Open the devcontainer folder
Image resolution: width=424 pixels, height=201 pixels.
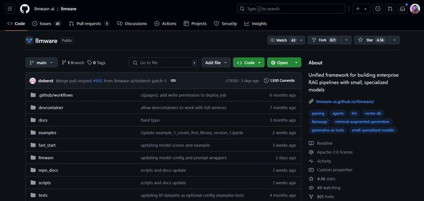pos(51,108)
